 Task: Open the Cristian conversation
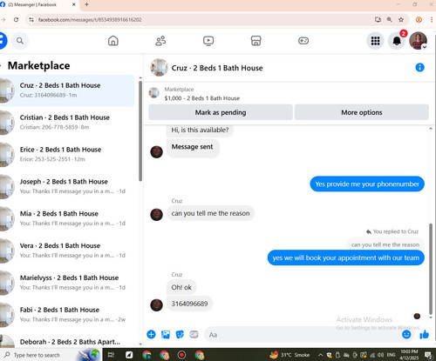point(67,122)
